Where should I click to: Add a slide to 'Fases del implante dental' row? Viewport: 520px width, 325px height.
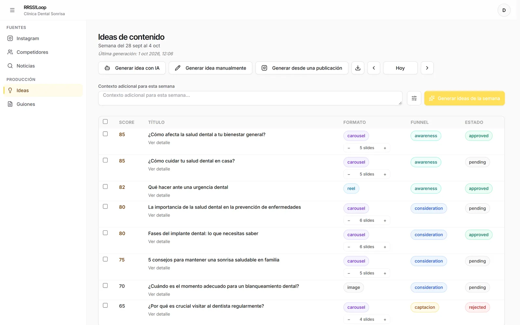coord(385,247)
